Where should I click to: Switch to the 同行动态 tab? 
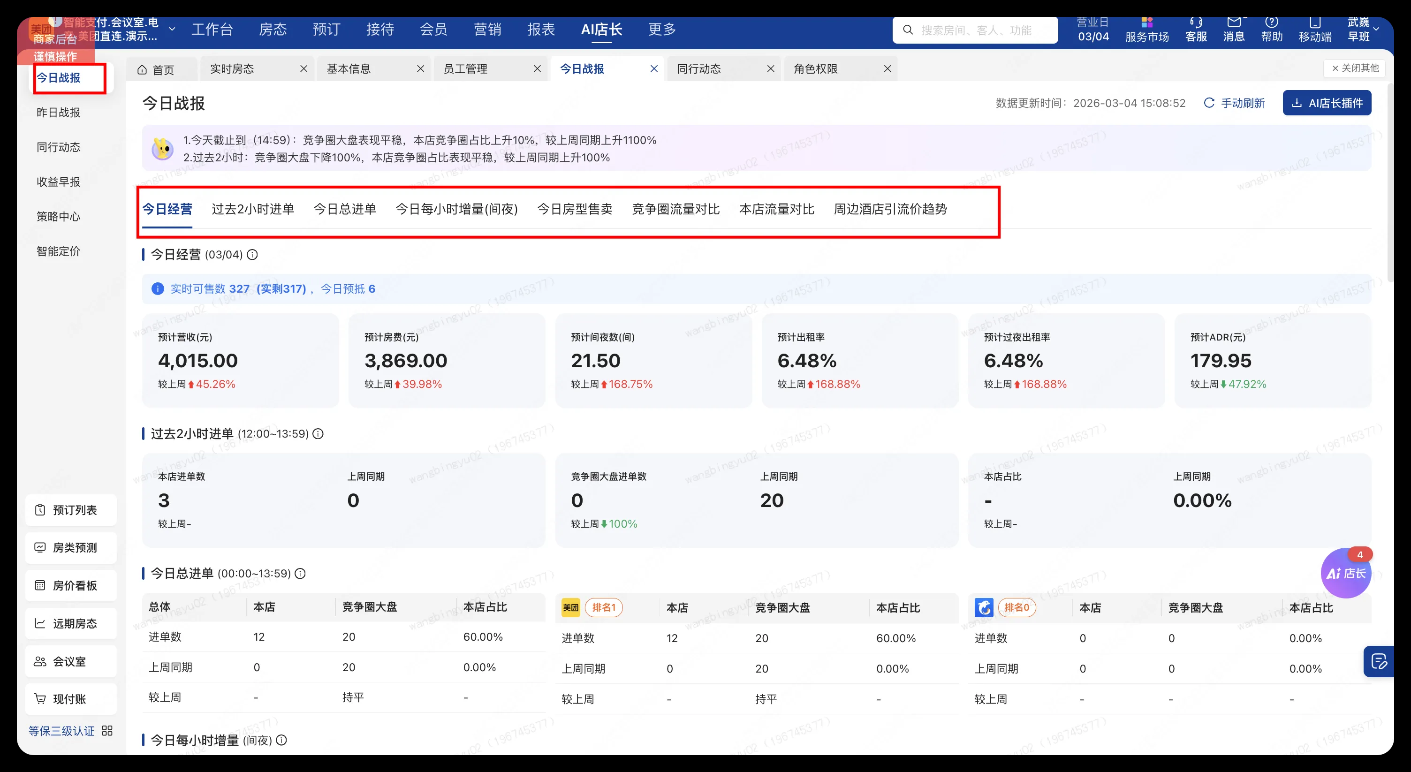click(x=699, y=68)
